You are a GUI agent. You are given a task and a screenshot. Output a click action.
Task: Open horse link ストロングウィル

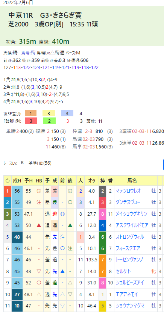tap(130, 237)
